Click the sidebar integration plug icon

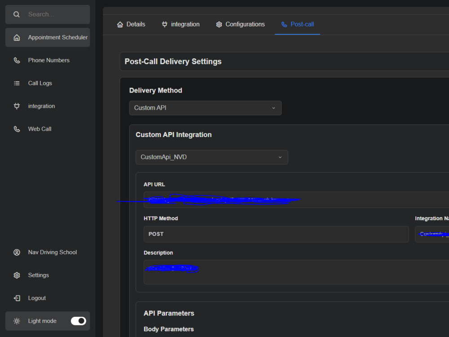click(17, 106)
